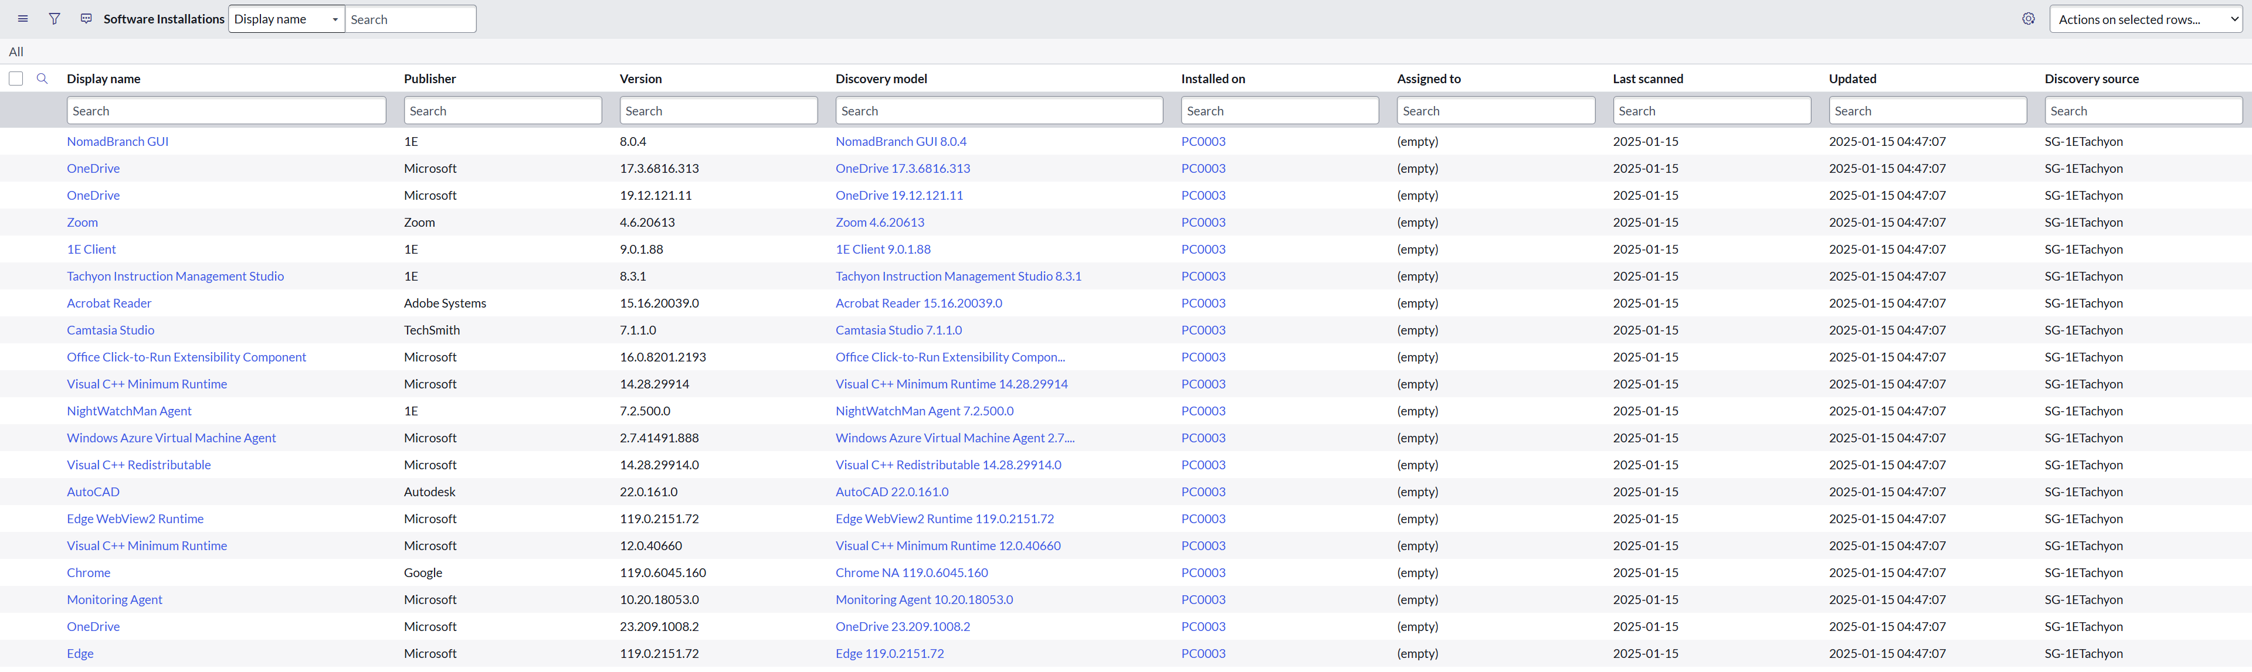Open PC0003 link in AutoCAD row
The width and height of the screenshot is (2252, 672).
click(1203, 492)
